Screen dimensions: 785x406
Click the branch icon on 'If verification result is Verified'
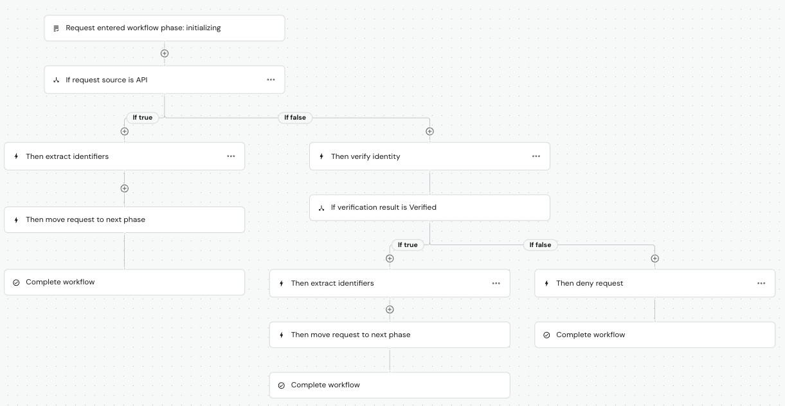tap(321, 207)
